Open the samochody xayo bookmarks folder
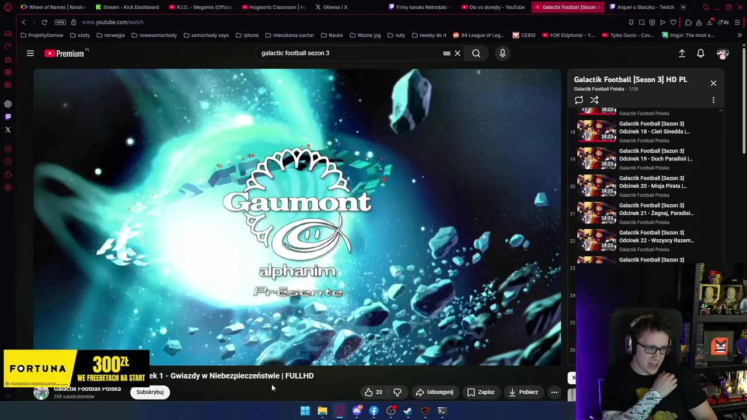747x420 pixels. click(205, 35)
